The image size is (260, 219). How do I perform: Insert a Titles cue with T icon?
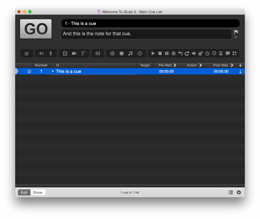pos(83,54)
